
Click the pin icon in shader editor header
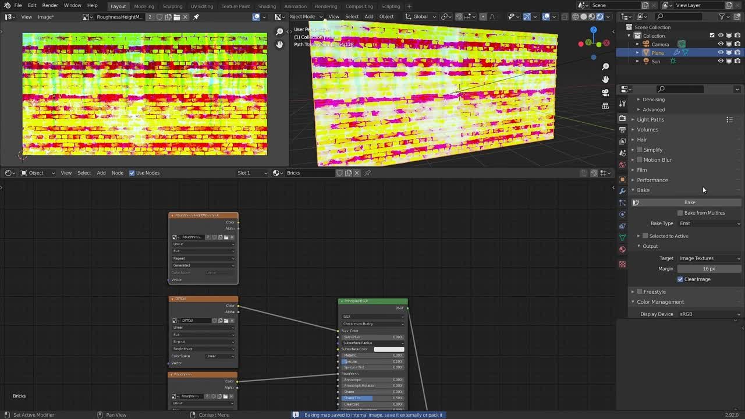(368, 173)
